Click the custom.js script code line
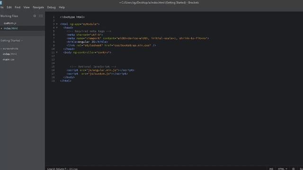The height and width of the screenshot is (170, 303). point(97,74)
